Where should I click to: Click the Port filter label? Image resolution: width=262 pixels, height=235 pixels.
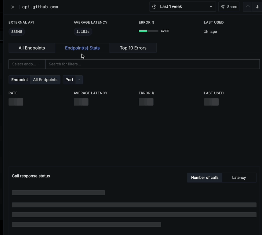[x=69, y=80]
